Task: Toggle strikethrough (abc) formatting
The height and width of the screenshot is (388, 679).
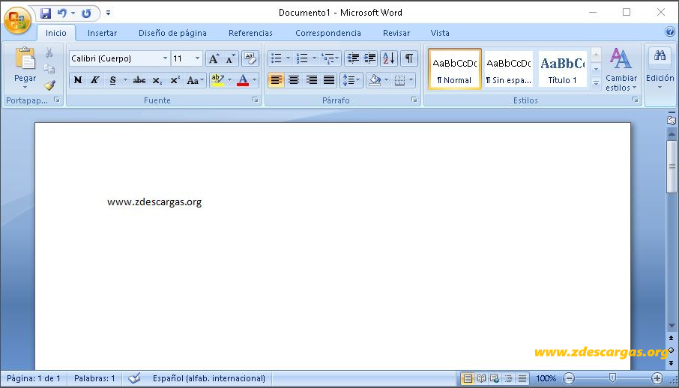Action: click(139, 80)
